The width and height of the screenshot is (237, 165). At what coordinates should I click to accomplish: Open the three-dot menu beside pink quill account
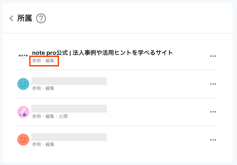[213, 112]
